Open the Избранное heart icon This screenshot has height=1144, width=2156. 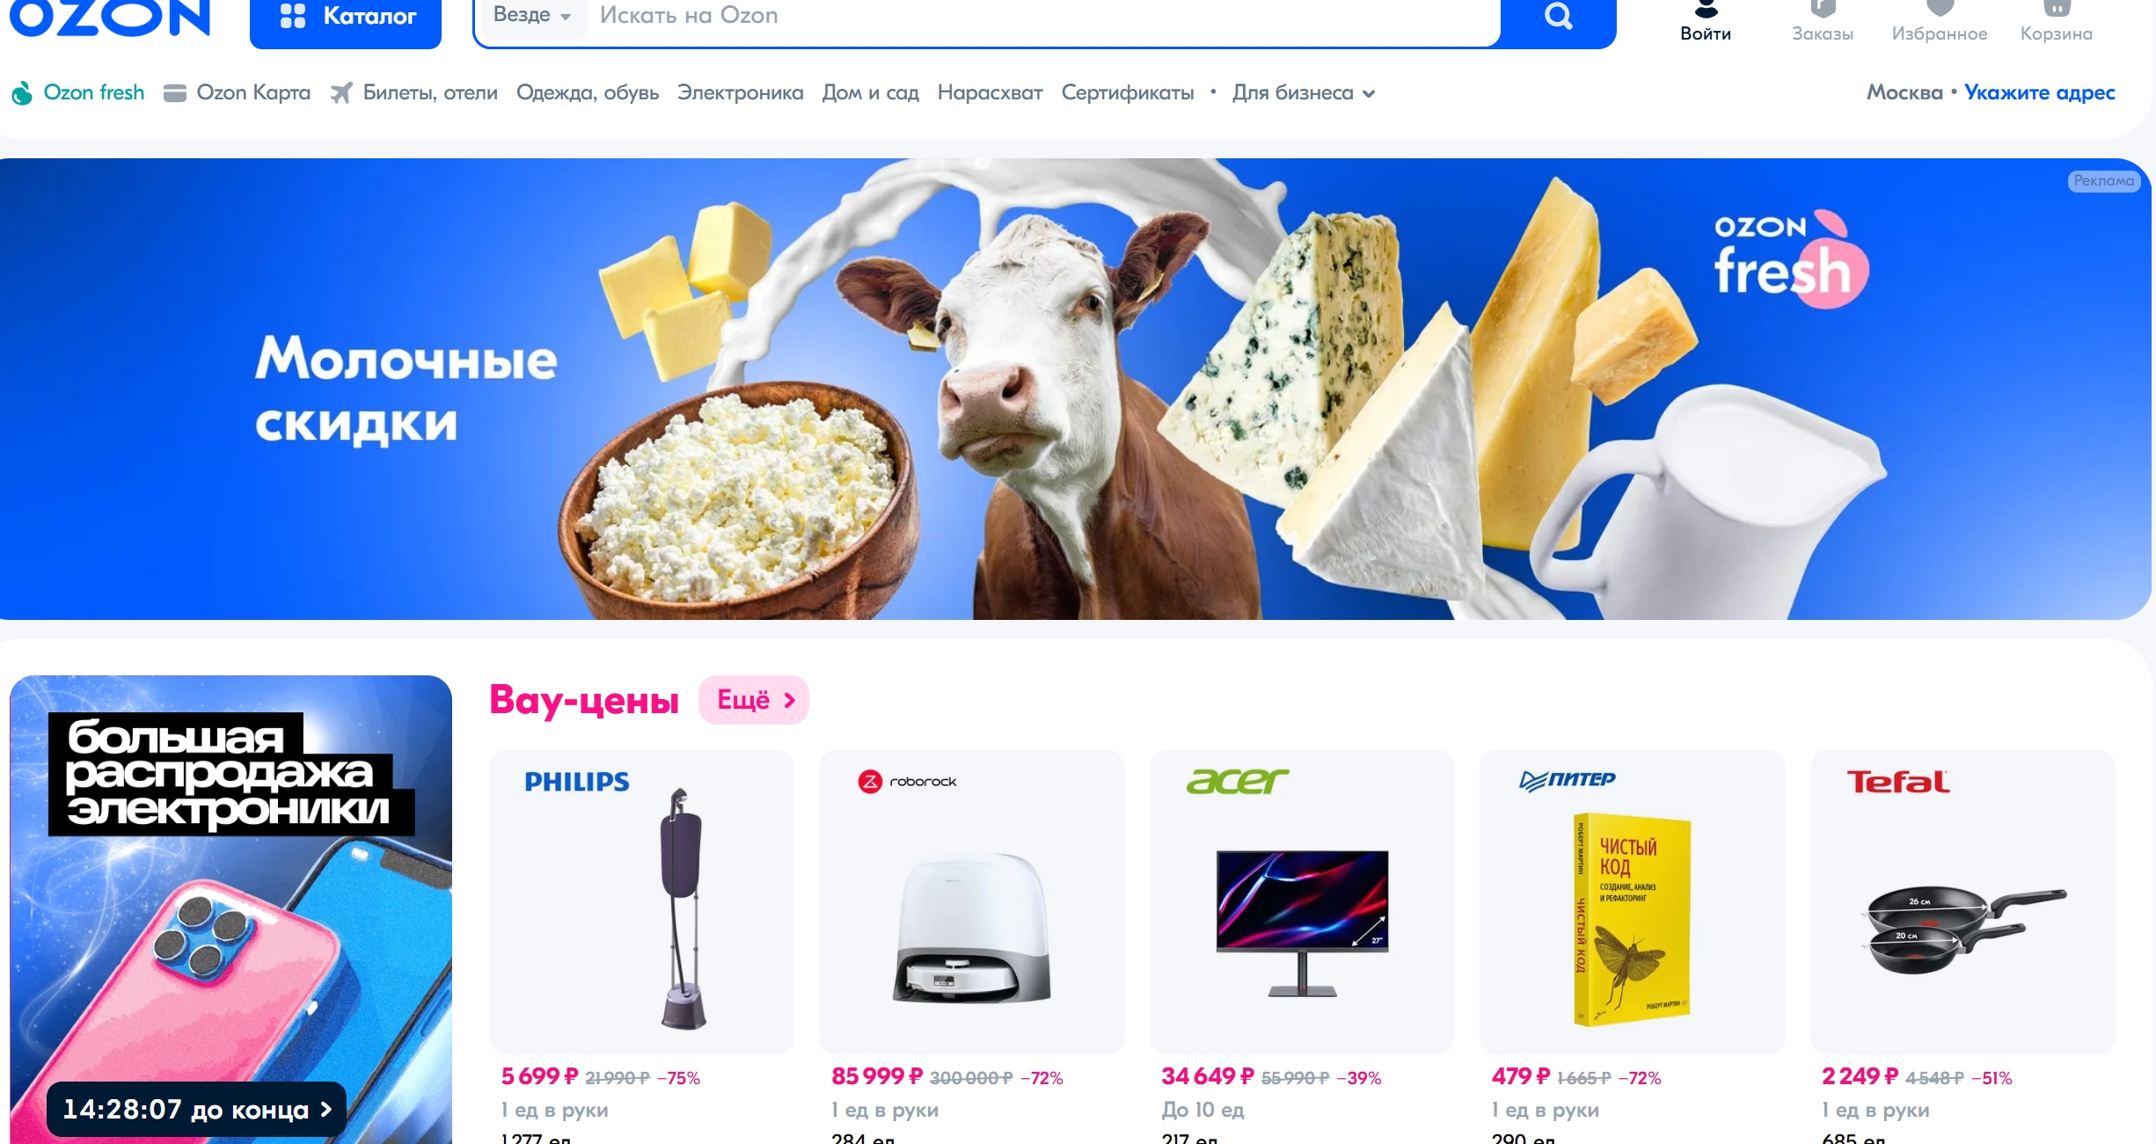coord(1940,9)
